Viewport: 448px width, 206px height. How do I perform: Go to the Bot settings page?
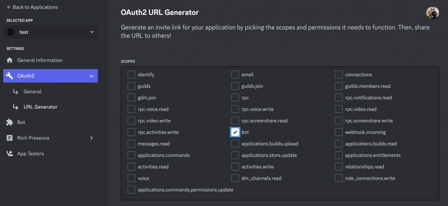click(x=21, y=122)
